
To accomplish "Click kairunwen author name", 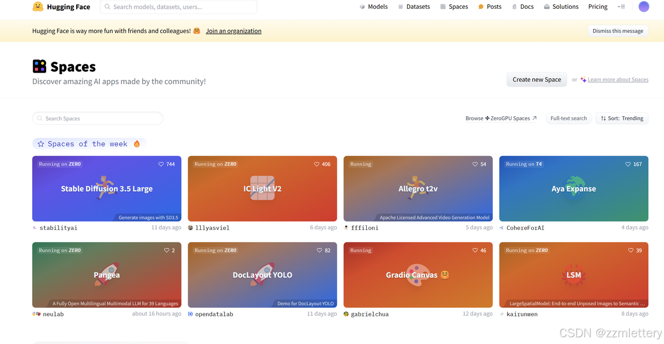I will 522,314.
